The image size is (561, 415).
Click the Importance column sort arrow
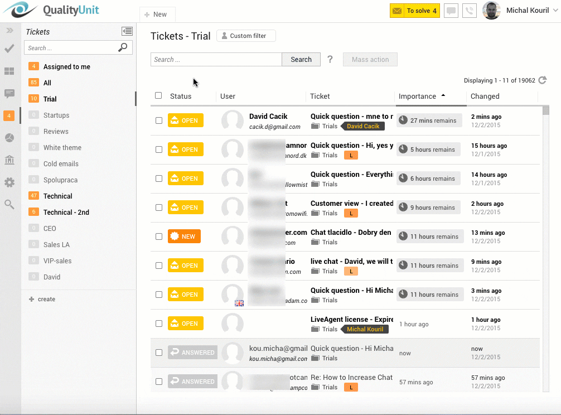click(444, 96)
